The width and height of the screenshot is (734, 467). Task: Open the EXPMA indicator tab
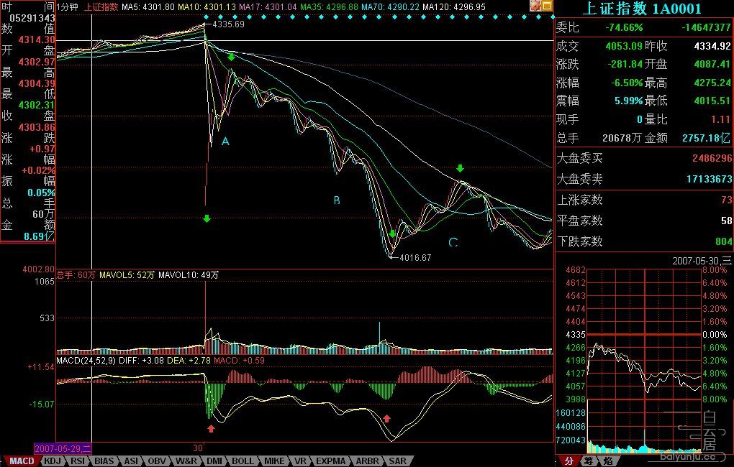coord(330,461)
